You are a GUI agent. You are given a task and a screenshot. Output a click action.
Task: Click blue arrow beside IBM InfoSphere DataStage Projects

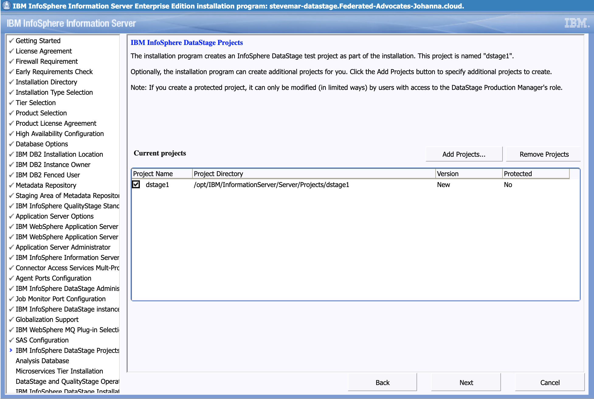[x=11, y=350]
